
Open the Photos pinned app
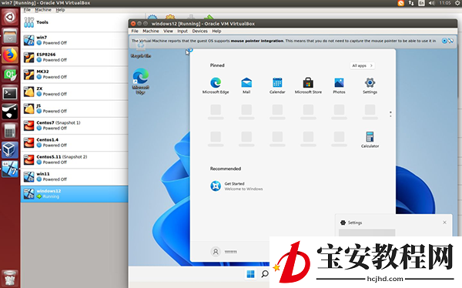point(339,85)
